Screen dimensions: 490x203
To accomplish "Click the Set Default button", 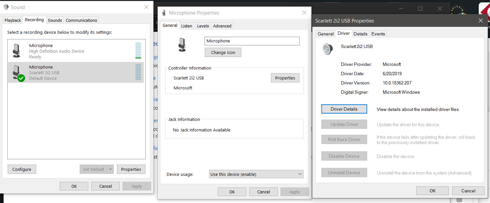I will point(94,169).
